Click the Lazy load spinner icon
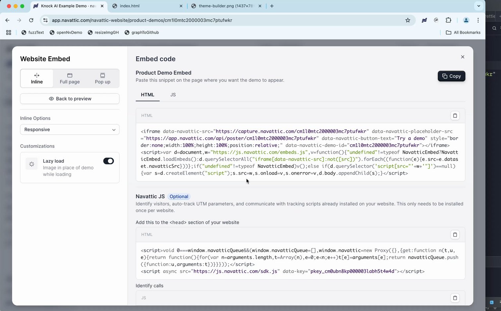 [32, 164]
